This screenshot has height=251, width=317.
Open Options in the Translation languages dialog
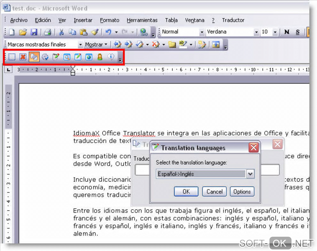(242, 191)
